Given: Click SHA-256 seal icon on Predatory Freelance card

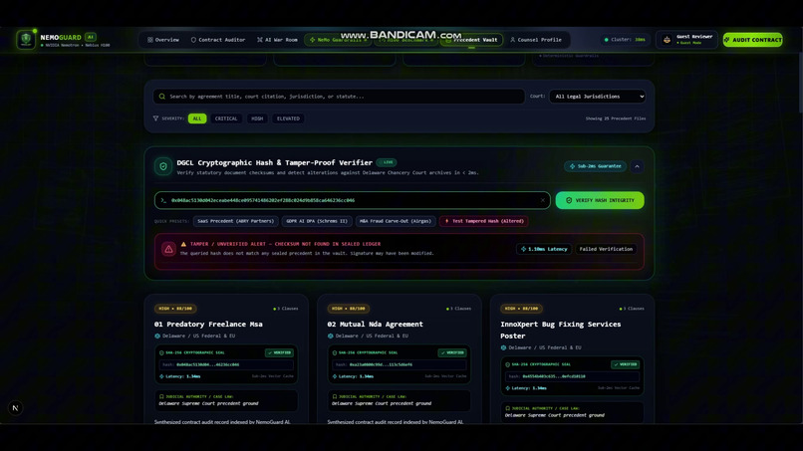Looking at the screenshot, I should 161,352.
